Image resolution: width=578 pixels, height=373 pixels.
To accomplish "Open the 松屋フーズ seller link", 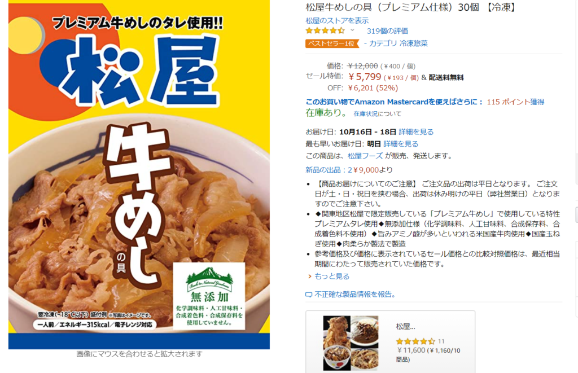I will coord(365,156).
